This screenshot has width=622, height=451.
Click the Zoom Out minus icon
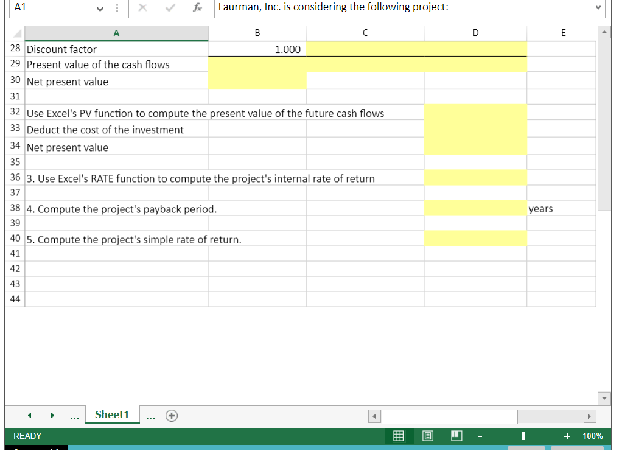click(x=480, y=436)
